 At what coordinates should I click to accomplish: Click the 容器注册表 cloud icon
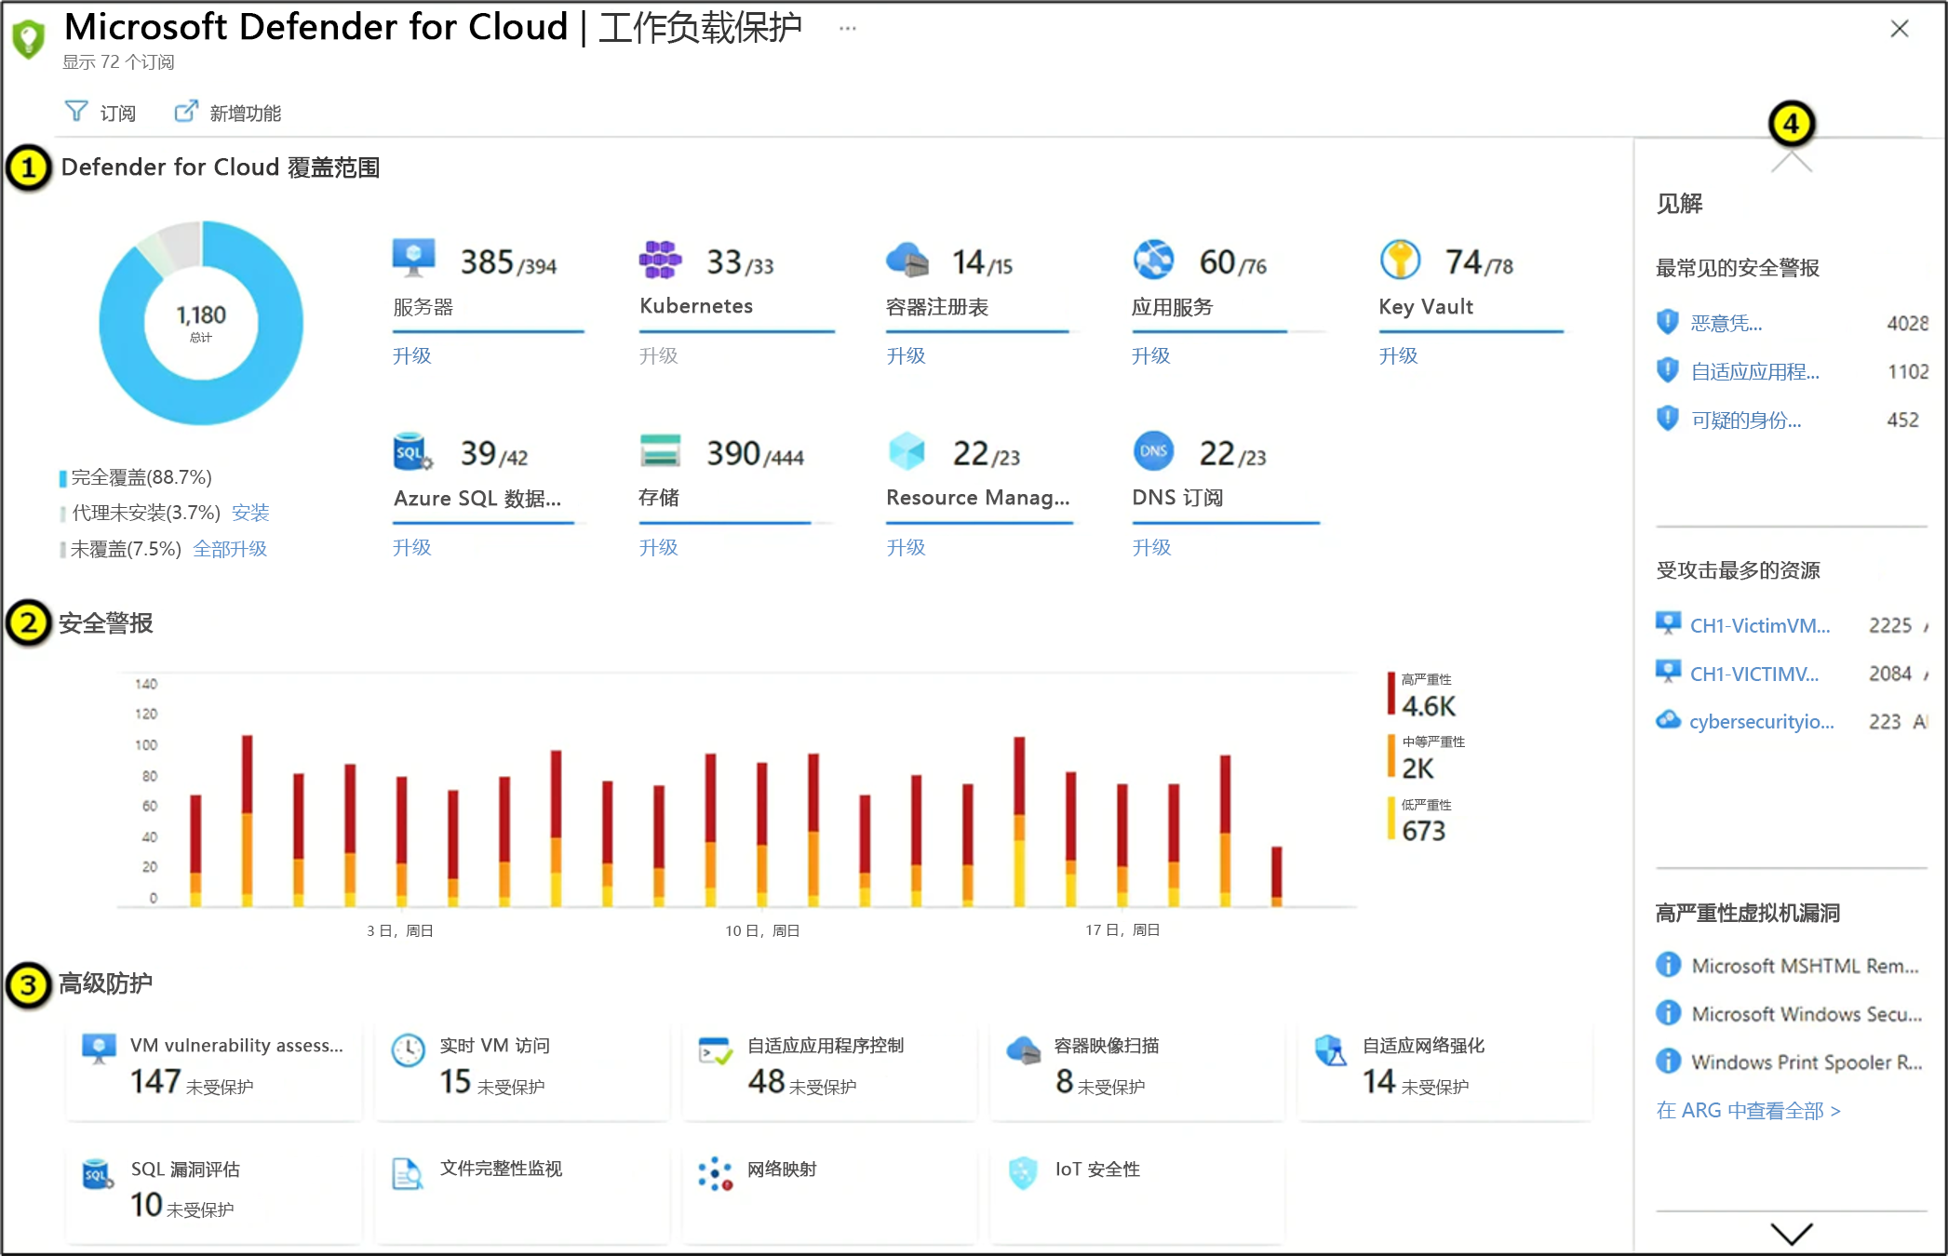pyautogui.click(x=907, y=261)
